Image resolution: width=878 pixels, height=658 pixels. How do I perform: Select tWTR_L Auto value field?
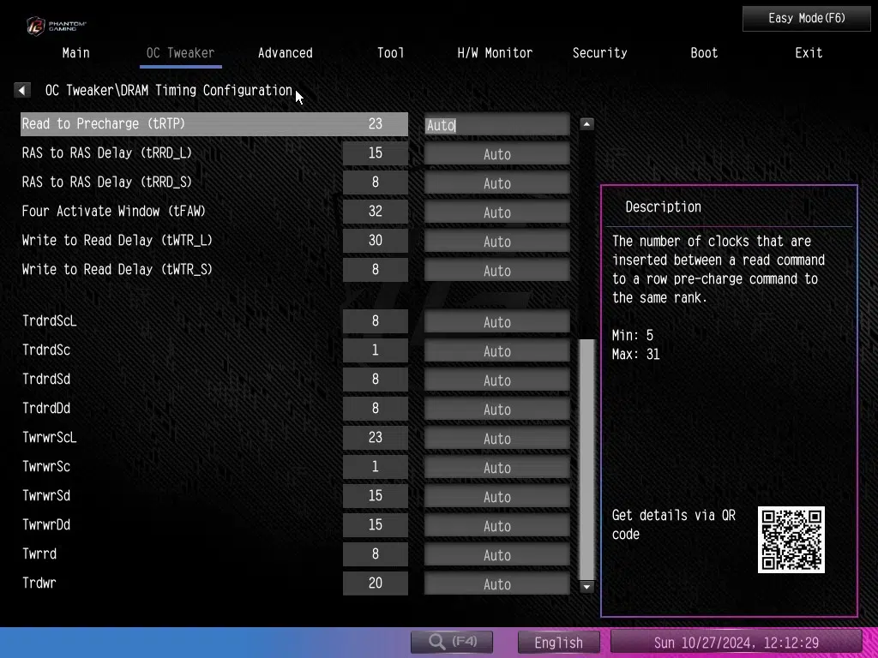496,241
